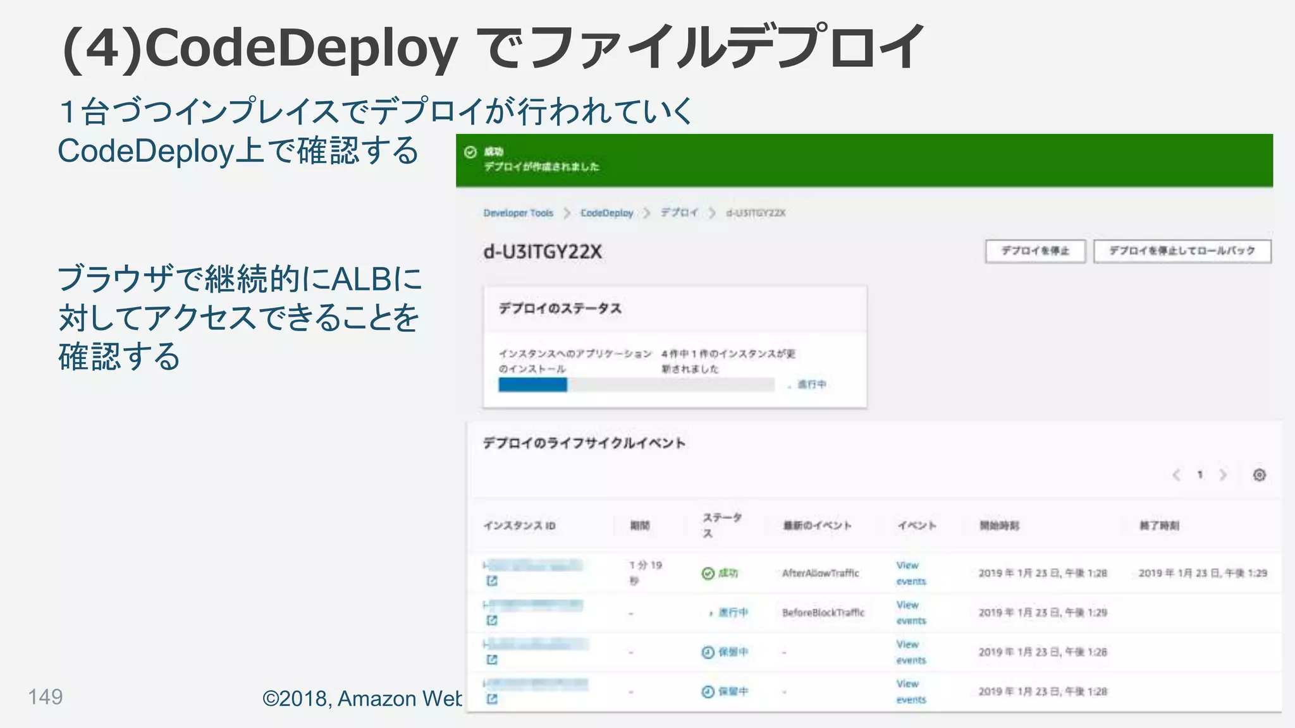Open external link icon for second instance row
This screenshot has height=728, width=1295.
[492, 621]
